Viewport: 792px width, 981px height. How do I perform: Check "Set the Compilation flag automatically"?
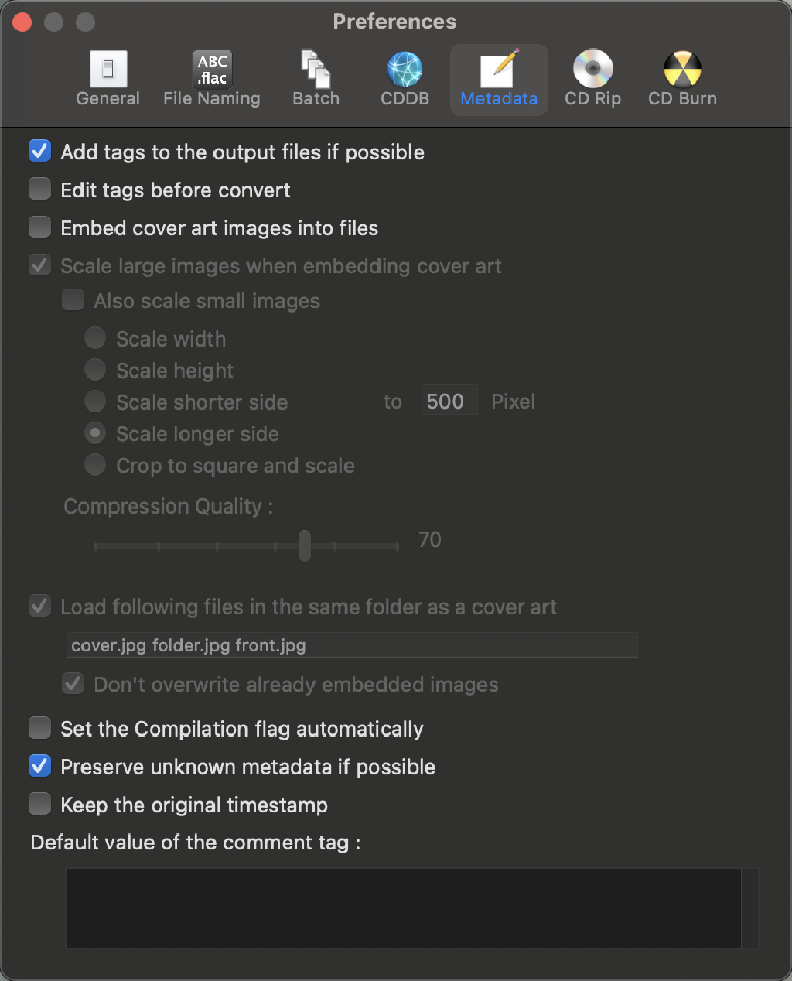(x=39, y=727)
